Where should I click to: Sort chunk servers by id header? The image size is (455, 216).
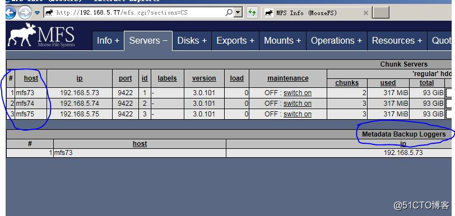coord(145,78)
